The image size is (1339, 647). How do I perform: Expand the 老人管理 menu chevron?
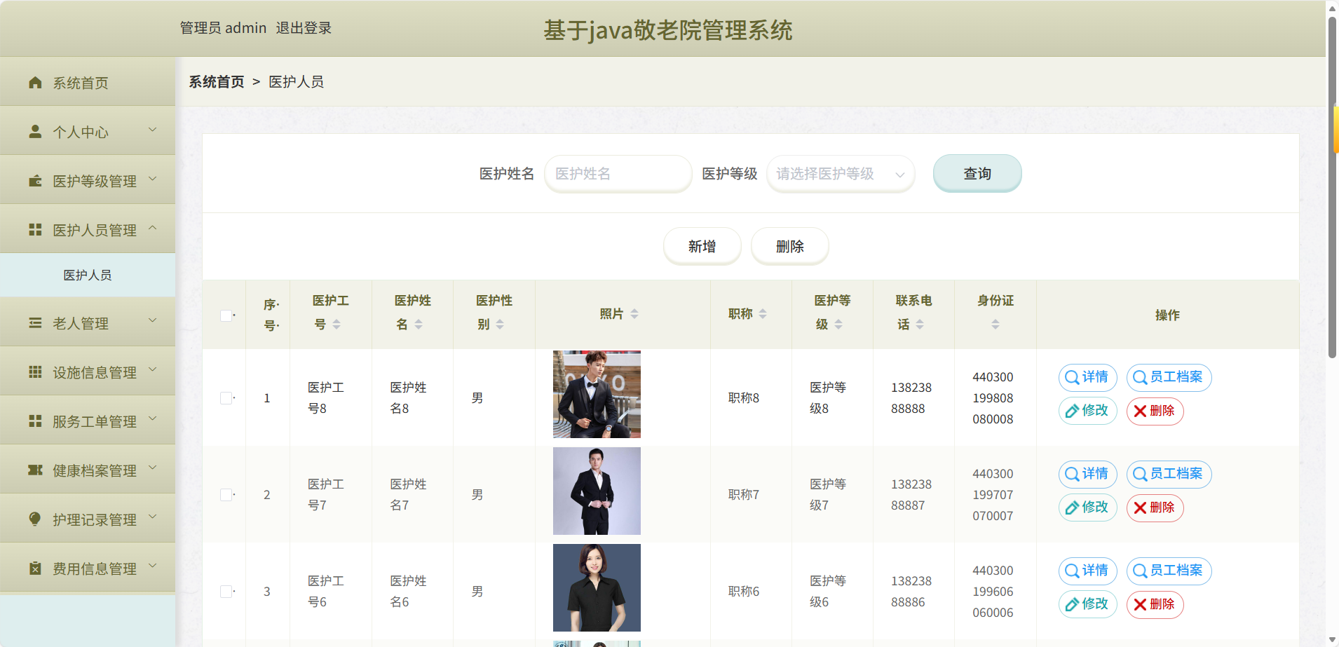coord(152,321)
